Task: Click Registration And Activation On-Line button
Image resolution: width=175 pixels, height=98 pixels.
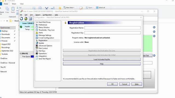Action: (102, 51)
